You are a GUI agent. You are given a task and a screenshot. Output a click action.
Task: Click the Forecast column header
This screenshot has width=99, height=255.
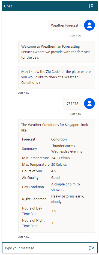pyautogui.click(x=29, y=139)
